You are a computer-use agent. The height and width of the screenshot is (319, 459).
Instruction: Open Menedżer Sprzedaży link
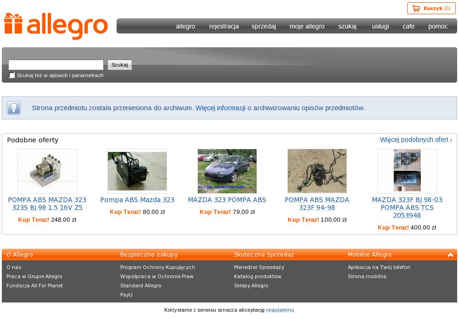pos(259,267)
